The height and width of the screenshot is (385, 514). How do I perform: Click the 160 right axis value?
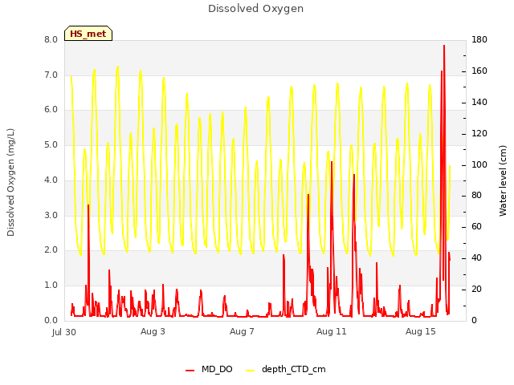[x=479, y=71]
